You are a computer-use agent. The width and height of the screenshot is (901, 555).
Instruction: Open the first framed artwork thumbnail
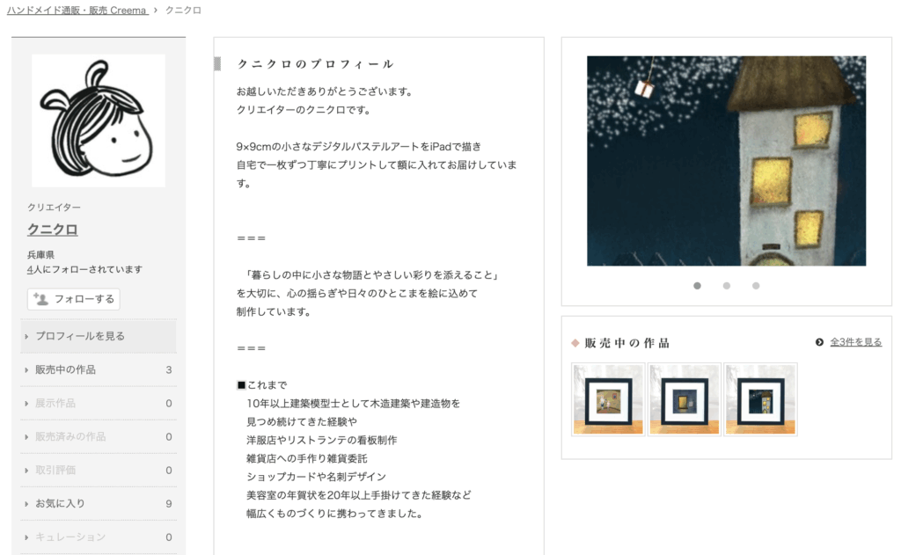pos(608,400)
